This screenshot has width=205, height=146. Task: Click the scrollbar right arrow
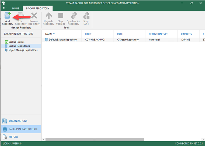(x=203, y=139)
